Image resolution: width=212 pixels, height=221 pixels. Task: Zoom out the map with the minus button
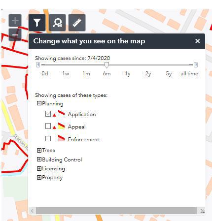click(x=15, y=35)
